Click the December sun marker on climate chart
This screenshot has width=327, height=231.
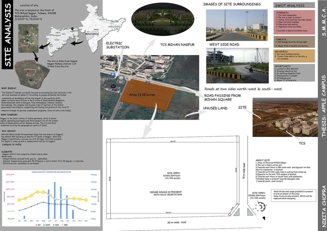[x=86, y=200]
